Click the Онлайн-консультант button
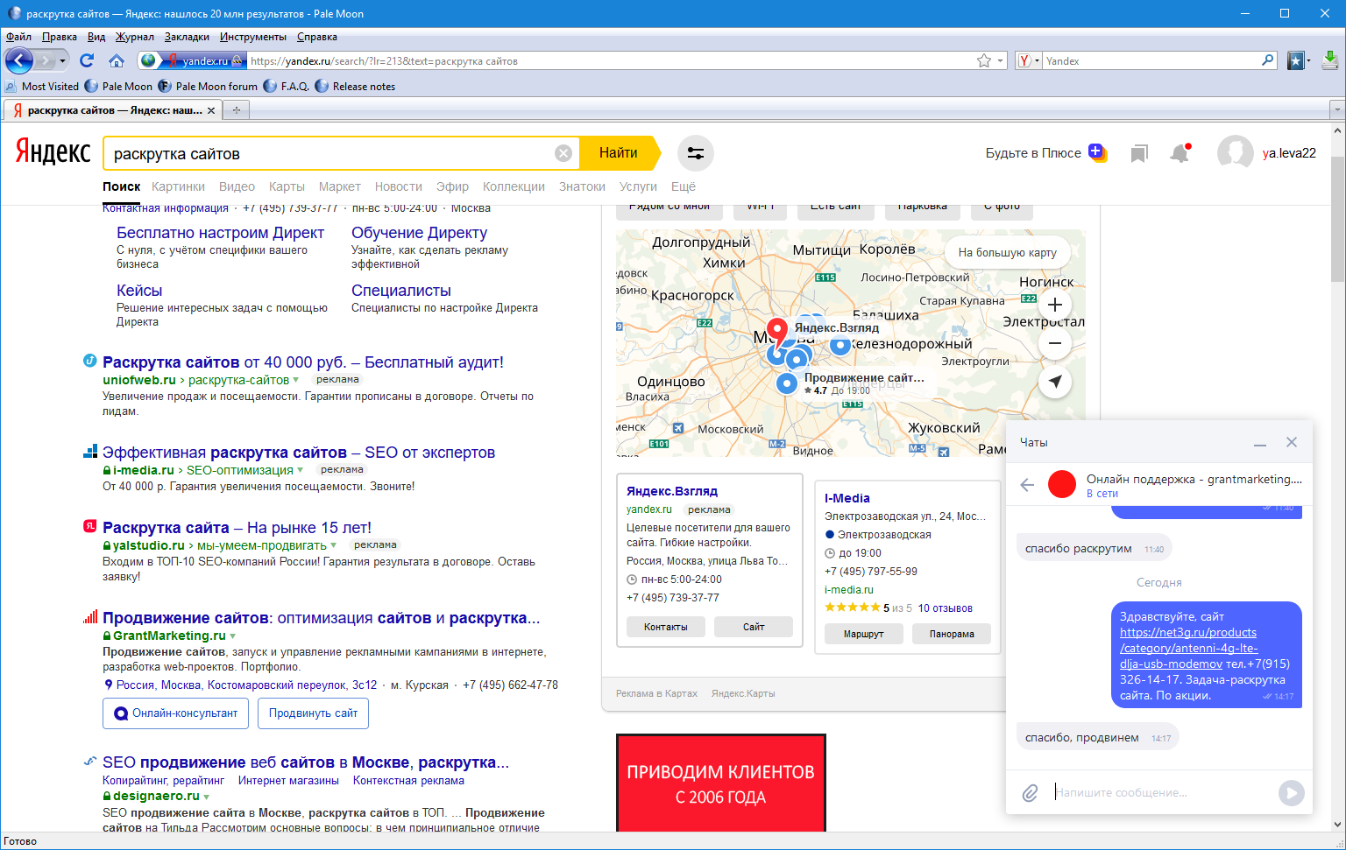Viewport: 1346px width, 850px height. click(x=175, y=713)
